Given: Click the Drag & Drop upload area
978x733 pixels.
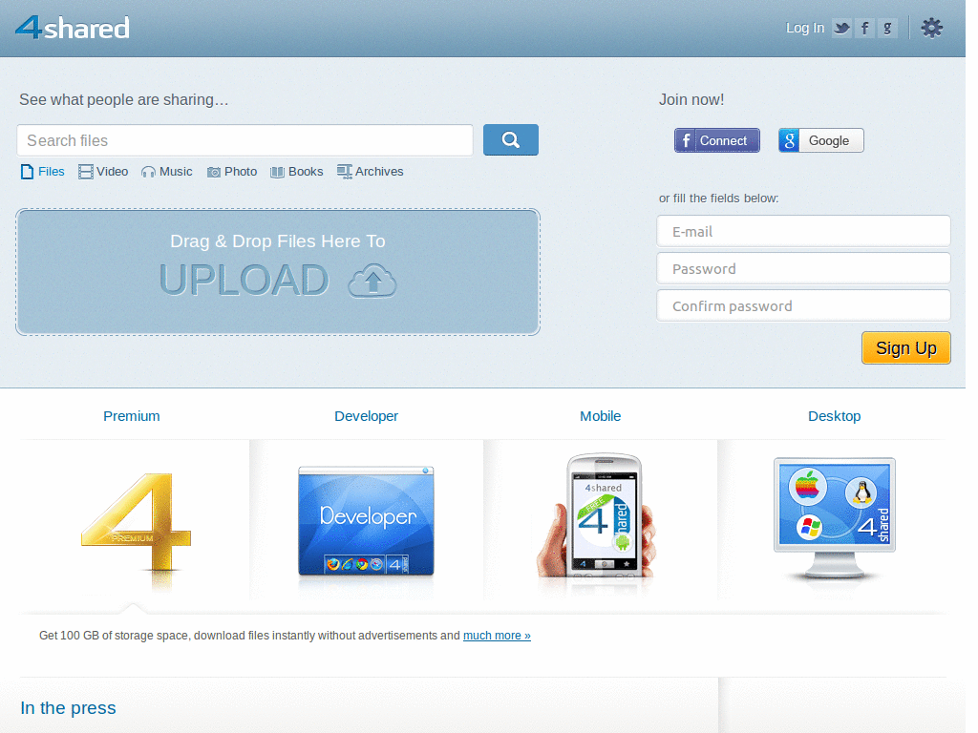Looking at the screenshot, I should 277,272.
